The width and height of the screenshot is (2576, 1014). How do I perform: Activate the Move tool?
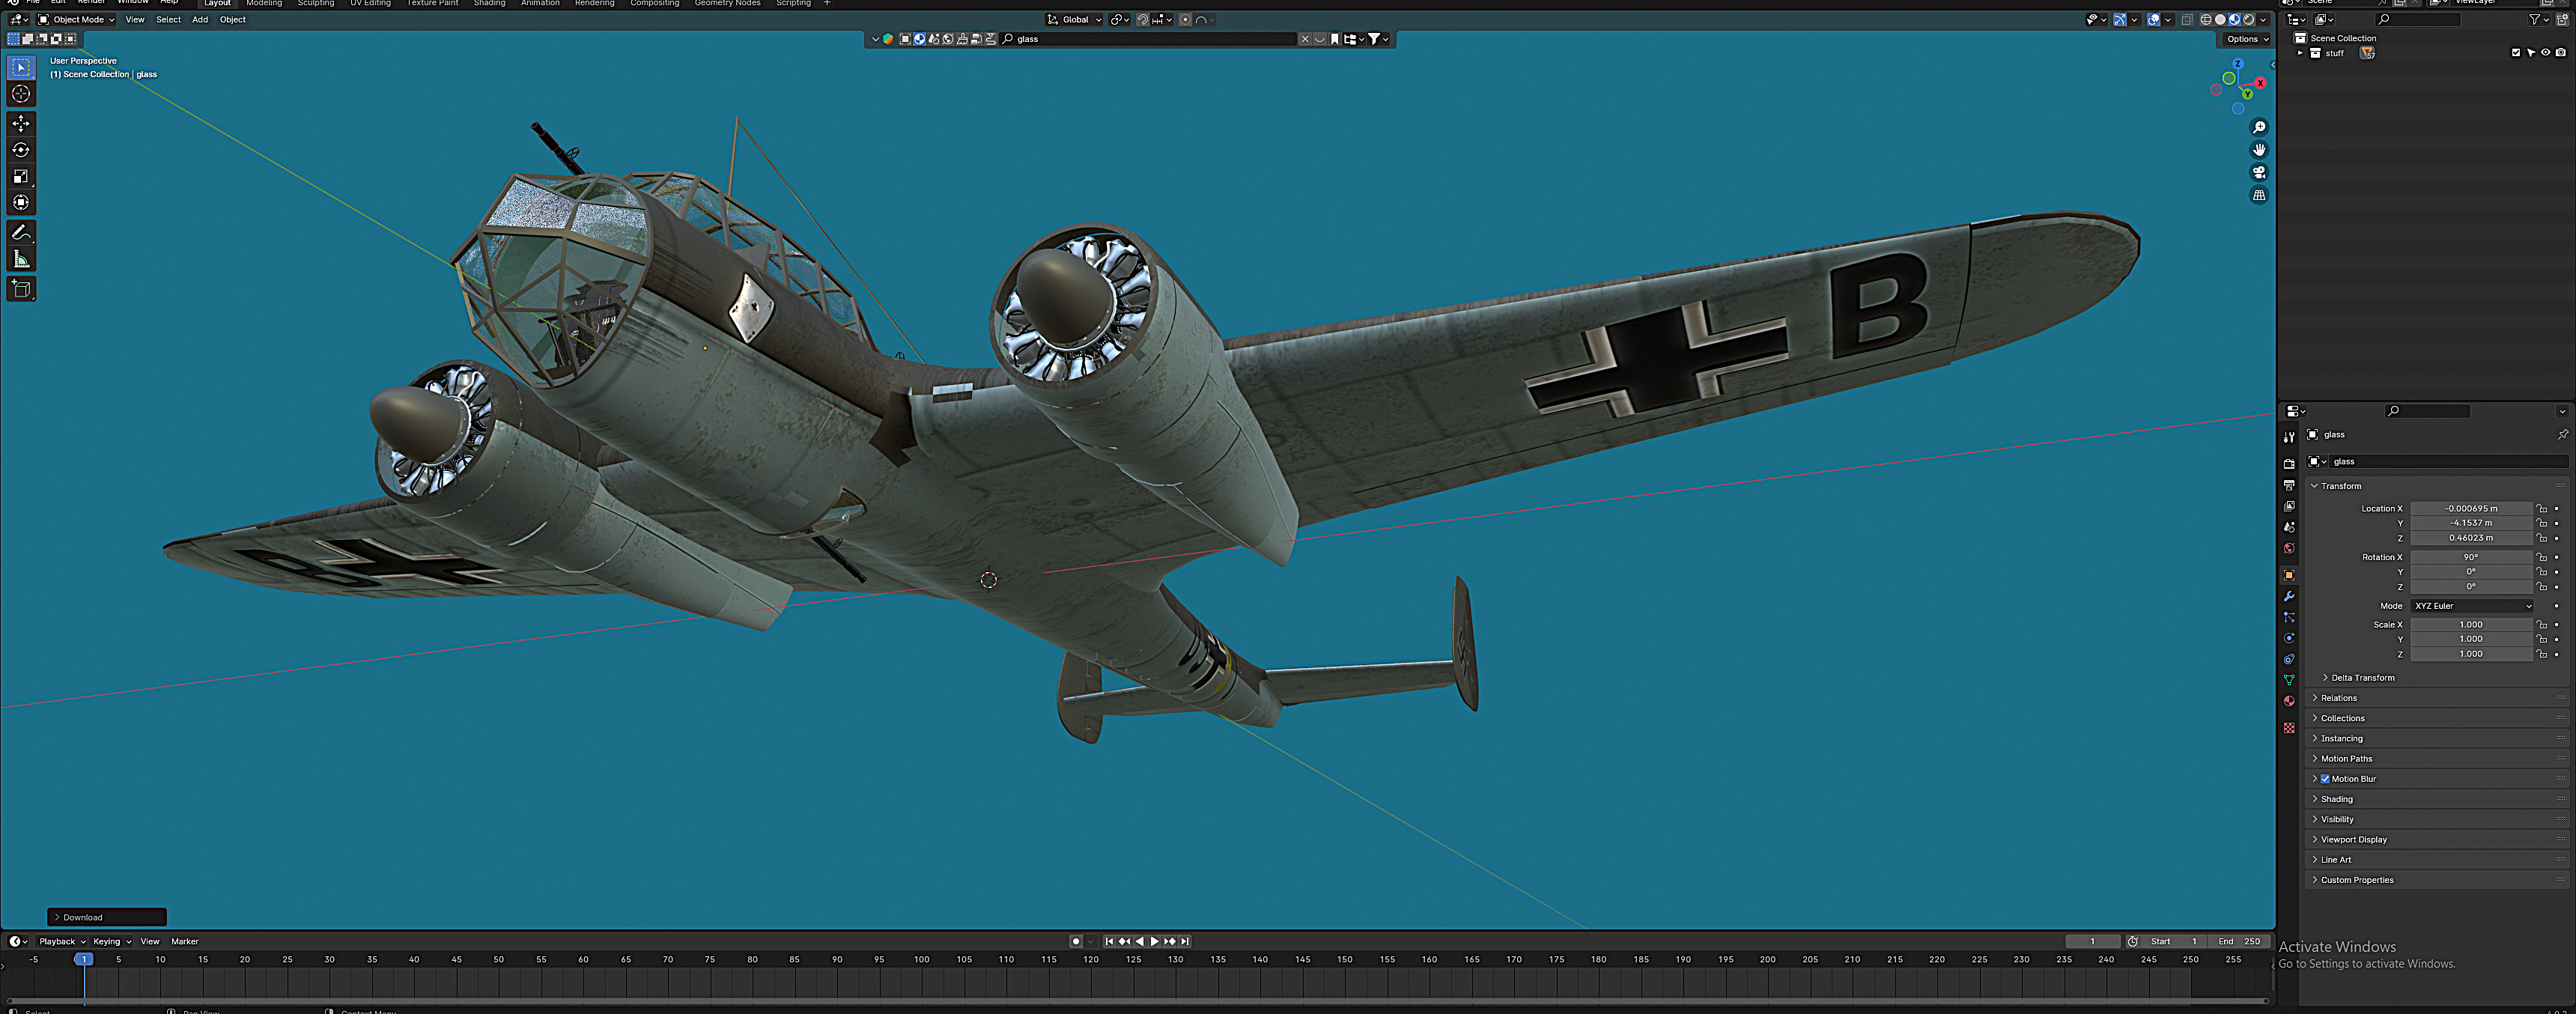(x=21, y=123)
